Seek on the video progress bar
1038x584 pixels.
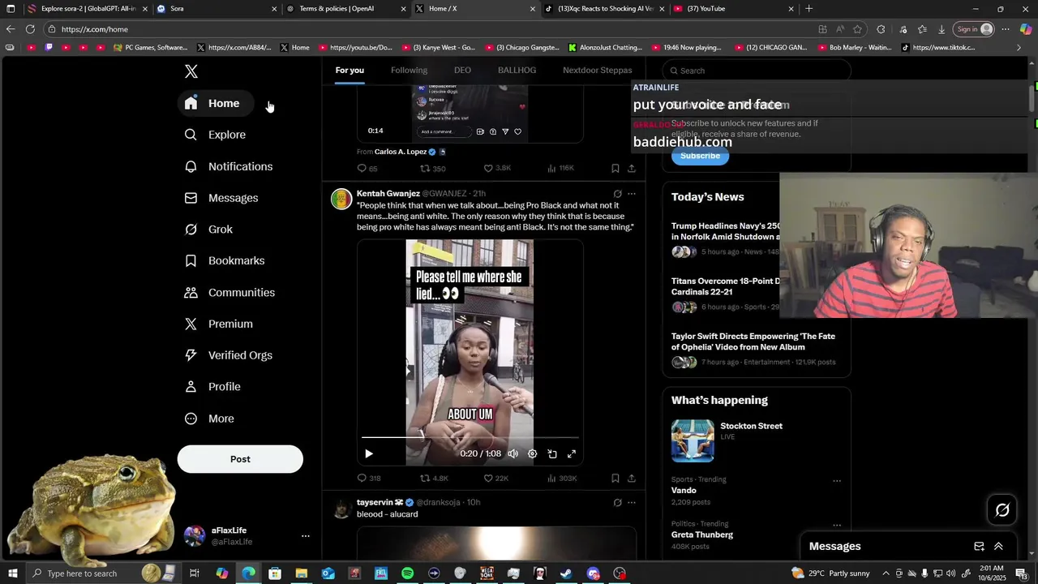[470, 437]
